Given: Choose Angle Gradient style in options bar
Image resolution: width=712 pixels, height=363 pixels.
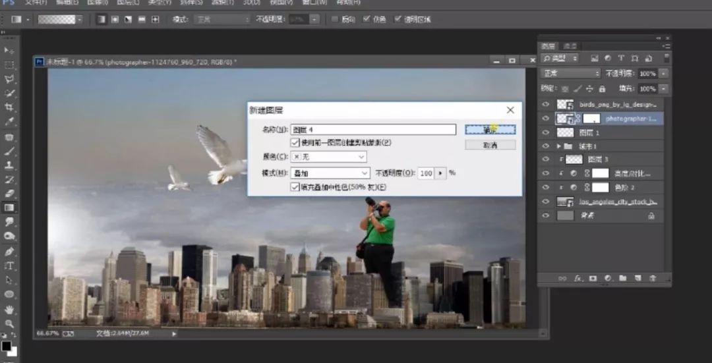Looking at the screenshot, I should 129,20.
